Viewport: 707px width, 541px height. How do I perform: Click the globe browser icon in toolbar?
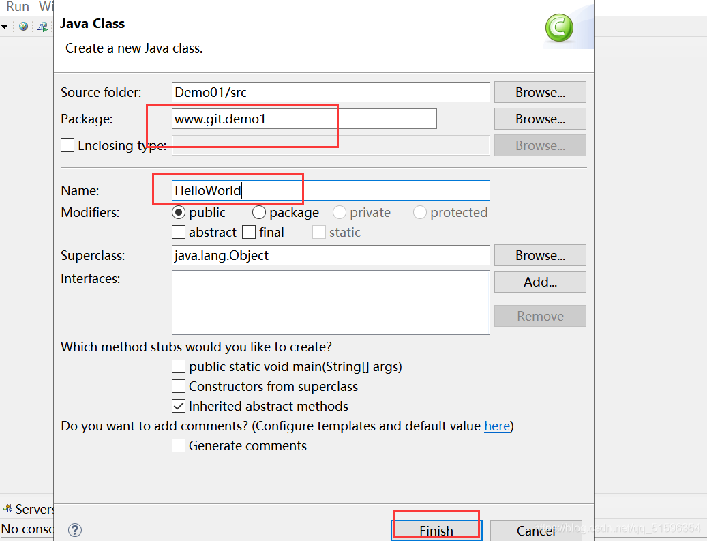(x=23, y=27)
